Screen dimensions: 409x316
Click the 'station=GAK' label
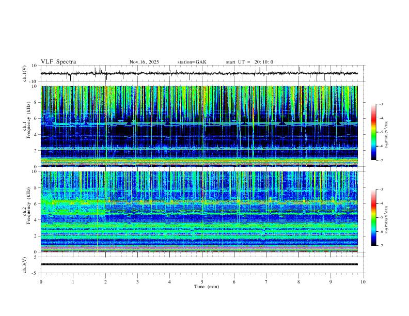(x=192, y=62)
